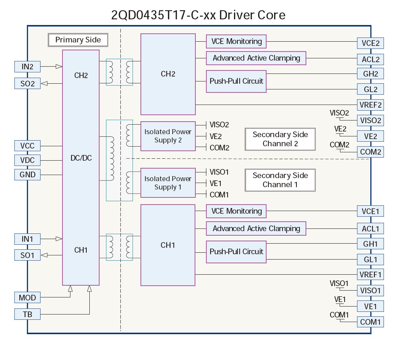Click the GND pin box
404x341 pixels.
[x=28, y=175]
